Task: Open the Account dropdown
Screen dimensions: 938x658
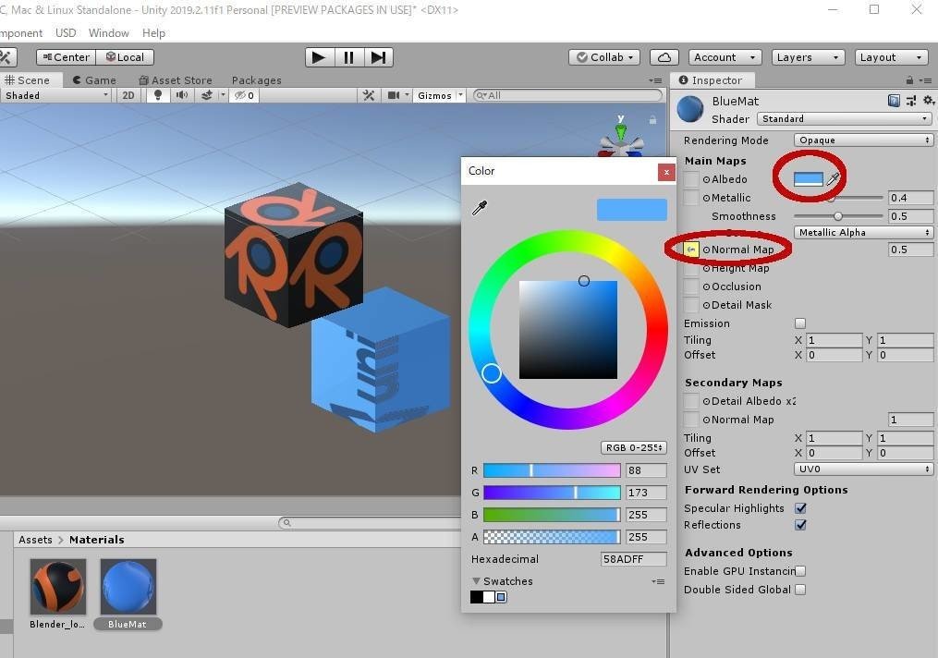Action: [x=725, y=57]
